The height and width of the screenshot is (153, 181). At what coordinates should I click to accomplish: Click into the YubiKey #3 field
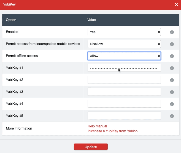click(124, 92)
